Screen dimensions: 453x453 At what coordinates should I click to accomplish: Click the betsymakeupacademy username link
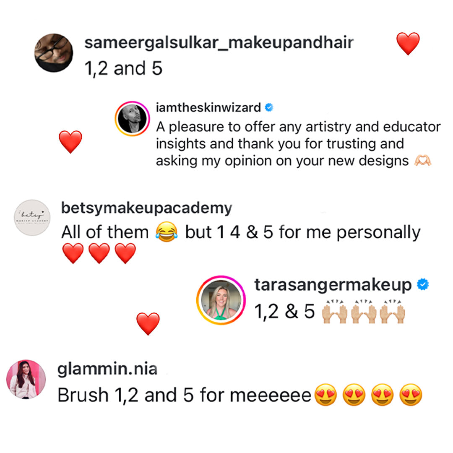146,208
